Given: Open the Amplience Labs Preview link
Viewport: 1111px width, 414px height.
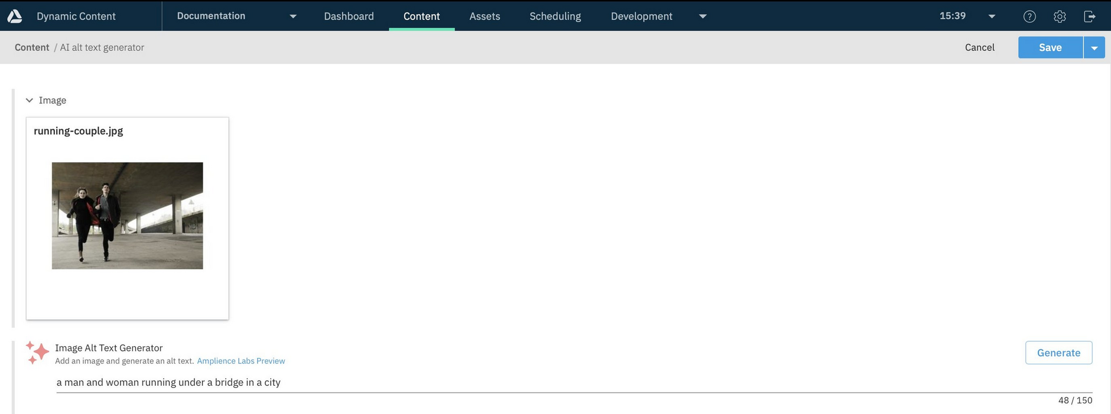Looking at the screenshot, I should click(x=241, y=361).
